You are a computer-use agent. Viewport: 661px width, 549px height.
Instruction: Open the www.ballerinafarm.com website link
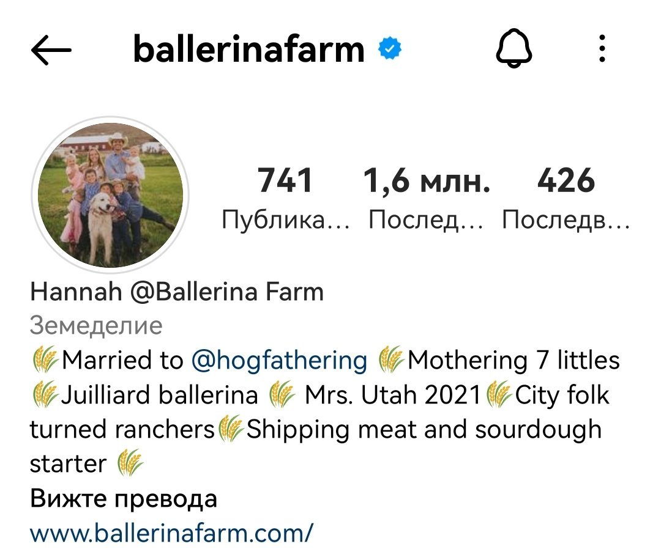pyautogui.click(x=171, y=532)
